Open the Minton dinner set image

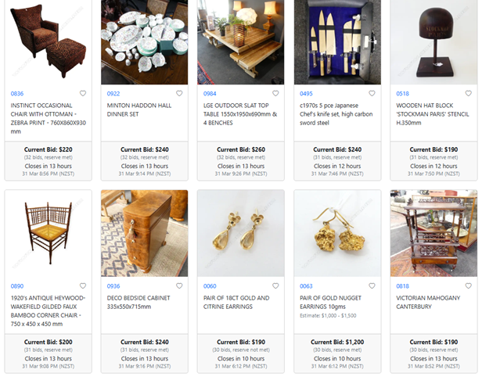[x=145, y=42]
